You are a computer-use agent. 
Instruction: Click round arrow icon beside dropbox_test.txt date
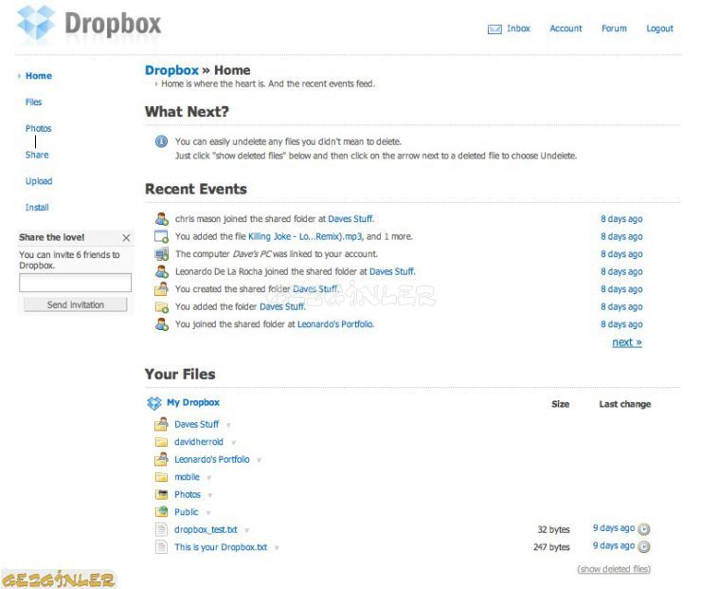click(644, 529)
